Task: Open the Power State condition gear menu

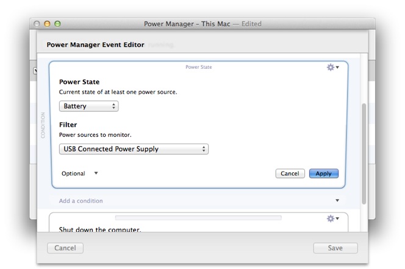Action: 332,67
